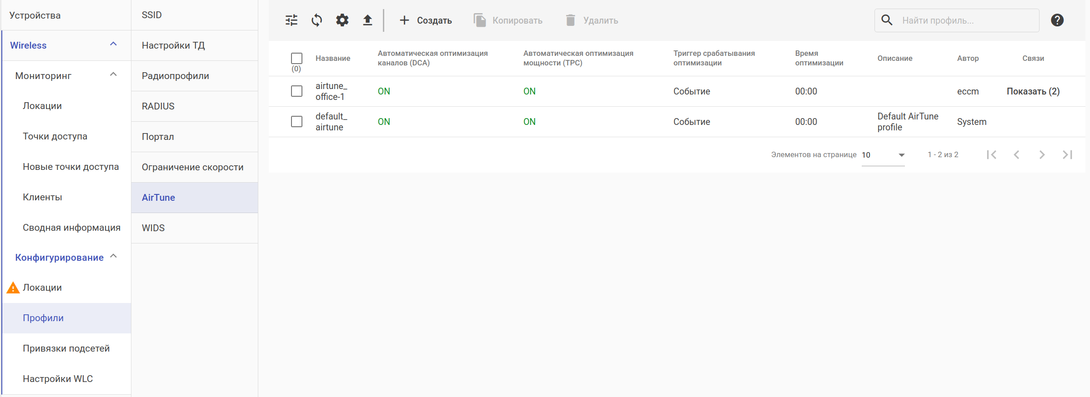Check the airtune_office-1 row checkbox

[x=296, y=91]
